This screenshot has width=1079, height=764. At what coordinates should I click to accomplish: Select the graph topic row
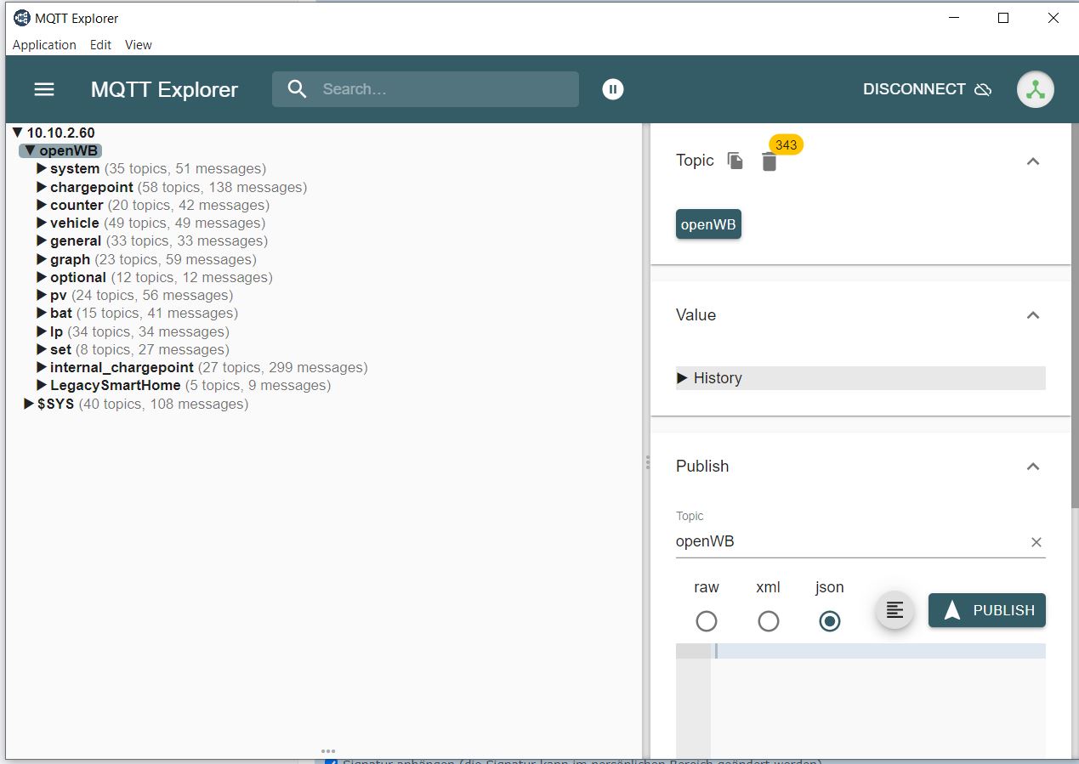click(146, 259)
